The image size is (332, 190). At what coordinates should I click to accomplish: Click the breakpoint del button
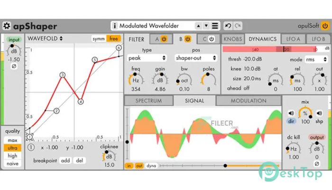point(79,161)
